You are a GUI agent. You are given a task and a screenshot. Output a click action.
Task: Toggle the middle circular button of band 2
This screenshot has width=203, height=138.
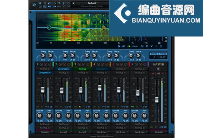[65, 64]
